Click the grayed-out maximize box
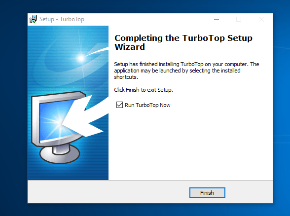290x216 pixels. tap(239, 19)
